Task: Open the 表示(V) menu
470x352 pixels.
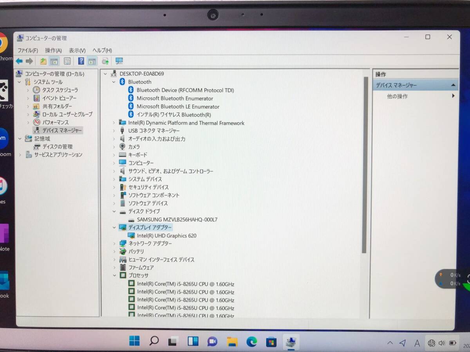Action: point(77,50)
